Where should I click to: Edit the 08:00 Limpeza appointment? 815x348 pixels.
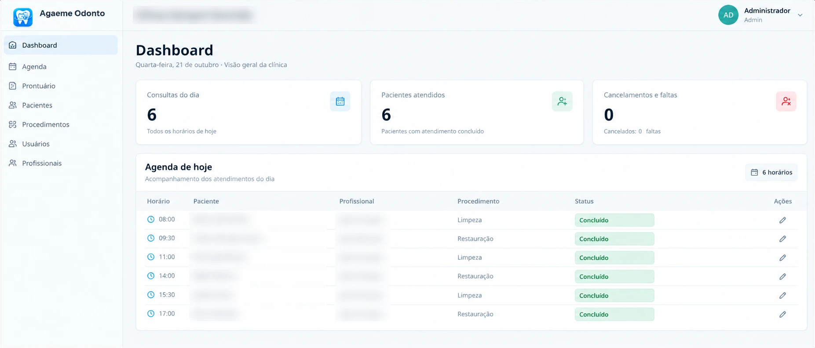point(782,220)
